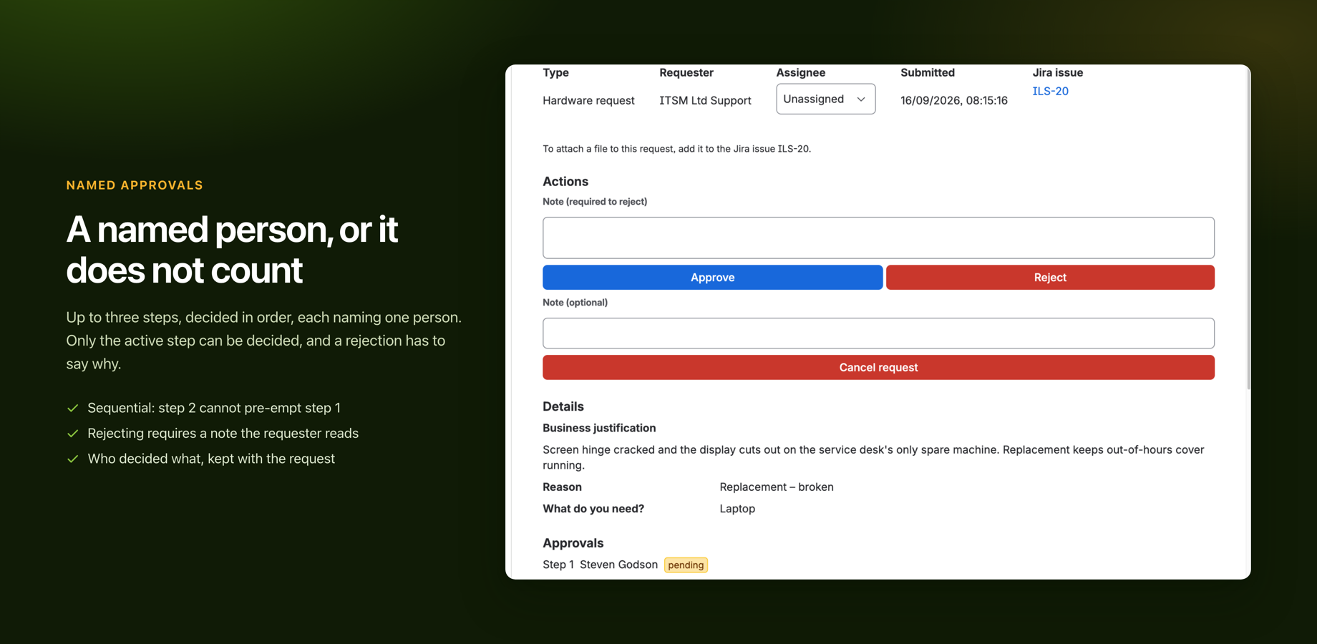
Task: Click the 'Approvals' section heading
Action: point(573,543)
